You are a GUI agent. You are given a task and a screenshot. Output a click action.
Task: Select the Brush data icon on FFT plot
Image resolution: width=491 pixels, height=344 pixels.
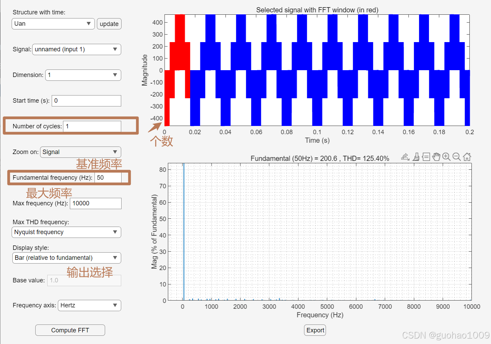tap(416, 157)
